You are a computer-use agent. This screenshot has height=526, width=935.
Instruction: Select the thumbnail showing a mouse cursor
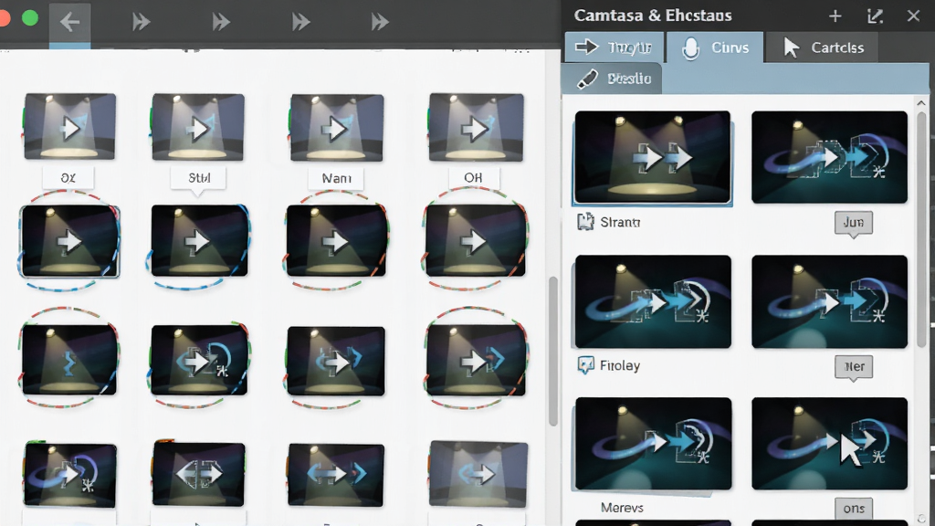coord(829,444)
